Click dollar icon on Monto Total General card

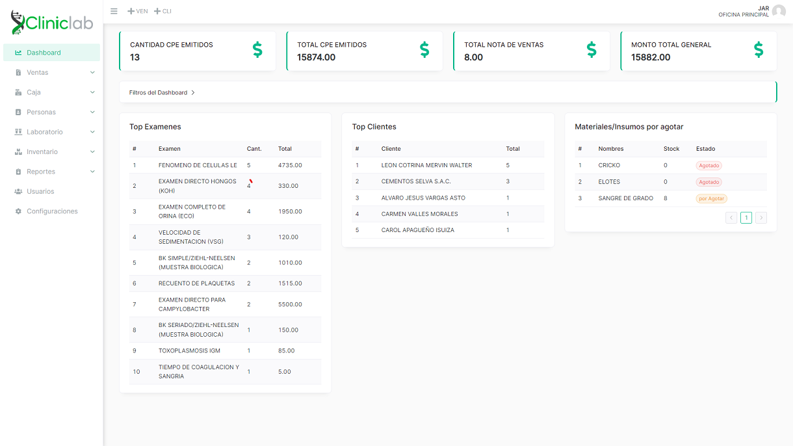point(759,50)
